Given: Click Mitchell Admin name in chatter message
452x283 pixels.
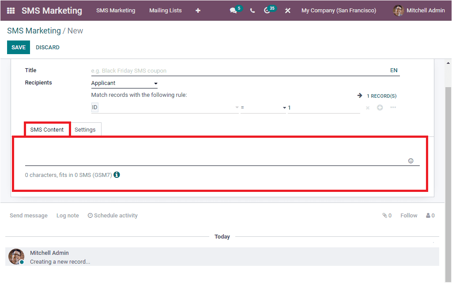Looking at the screenshot, I should click(x=49, y=253).
